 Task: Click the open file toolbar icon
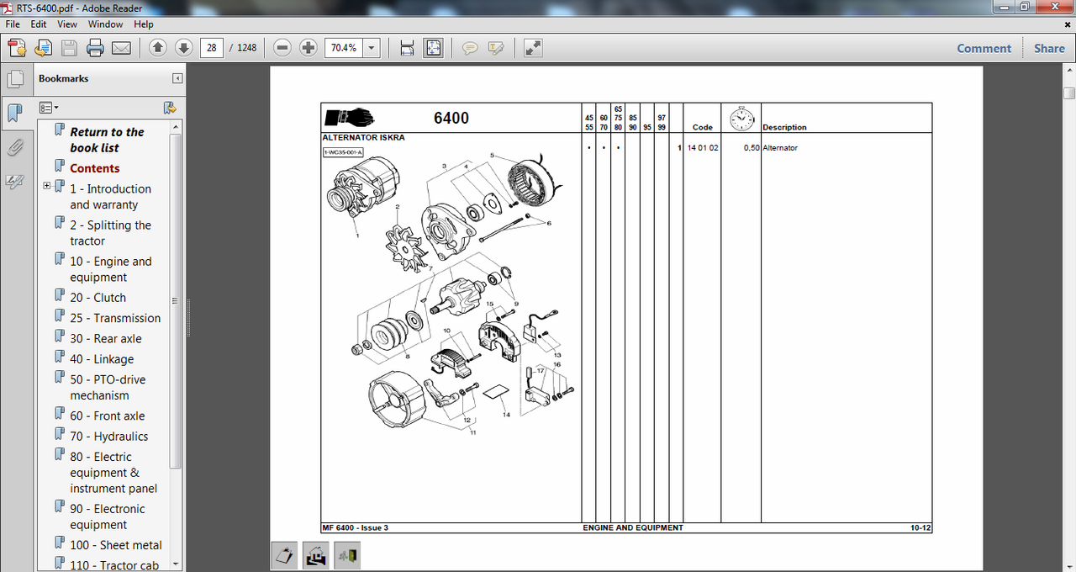click(x=43, y=48)
